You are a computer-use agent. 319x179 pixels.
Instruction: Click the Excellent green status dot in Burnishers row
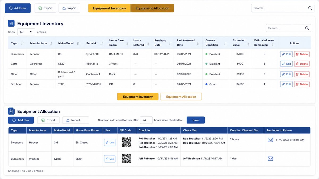(x=207, y=54)
